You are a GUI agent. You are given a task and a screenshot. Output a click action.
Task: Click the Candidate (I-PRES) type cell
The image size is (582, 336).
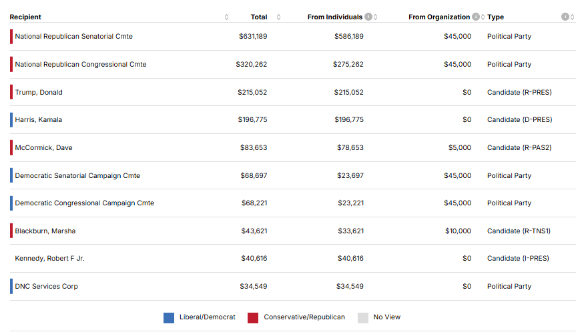click(518, 259)
